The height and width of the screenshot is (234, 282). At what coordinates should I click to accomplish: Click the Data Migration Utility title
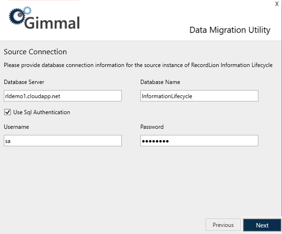(230, 30)
